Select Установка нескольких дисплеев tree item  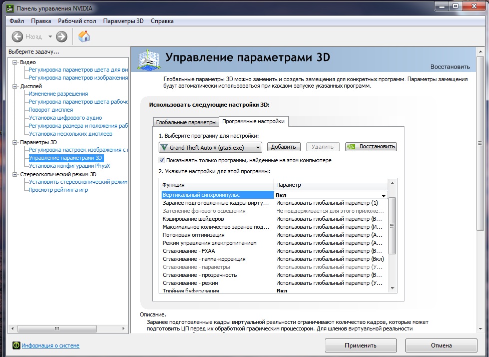[71, 134]
